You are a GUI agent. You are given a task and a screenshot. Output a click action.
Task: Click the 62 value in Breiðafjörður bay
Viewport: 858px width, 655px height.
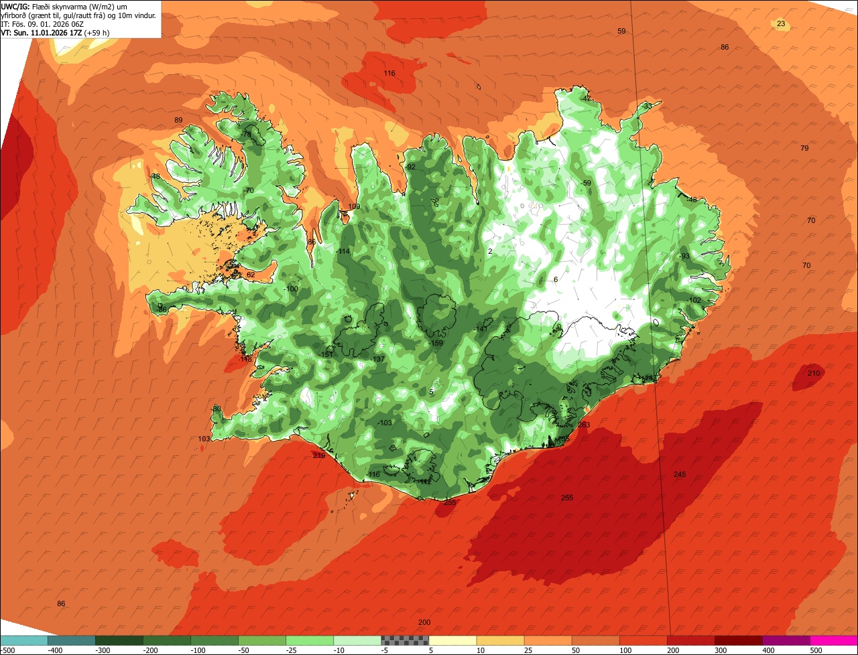(x=251, y=275)
